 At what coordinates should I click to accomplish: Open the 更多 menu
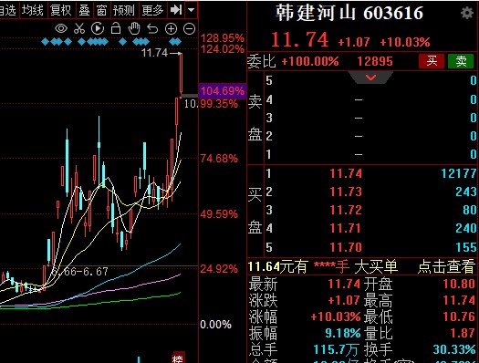click(152, 10)
